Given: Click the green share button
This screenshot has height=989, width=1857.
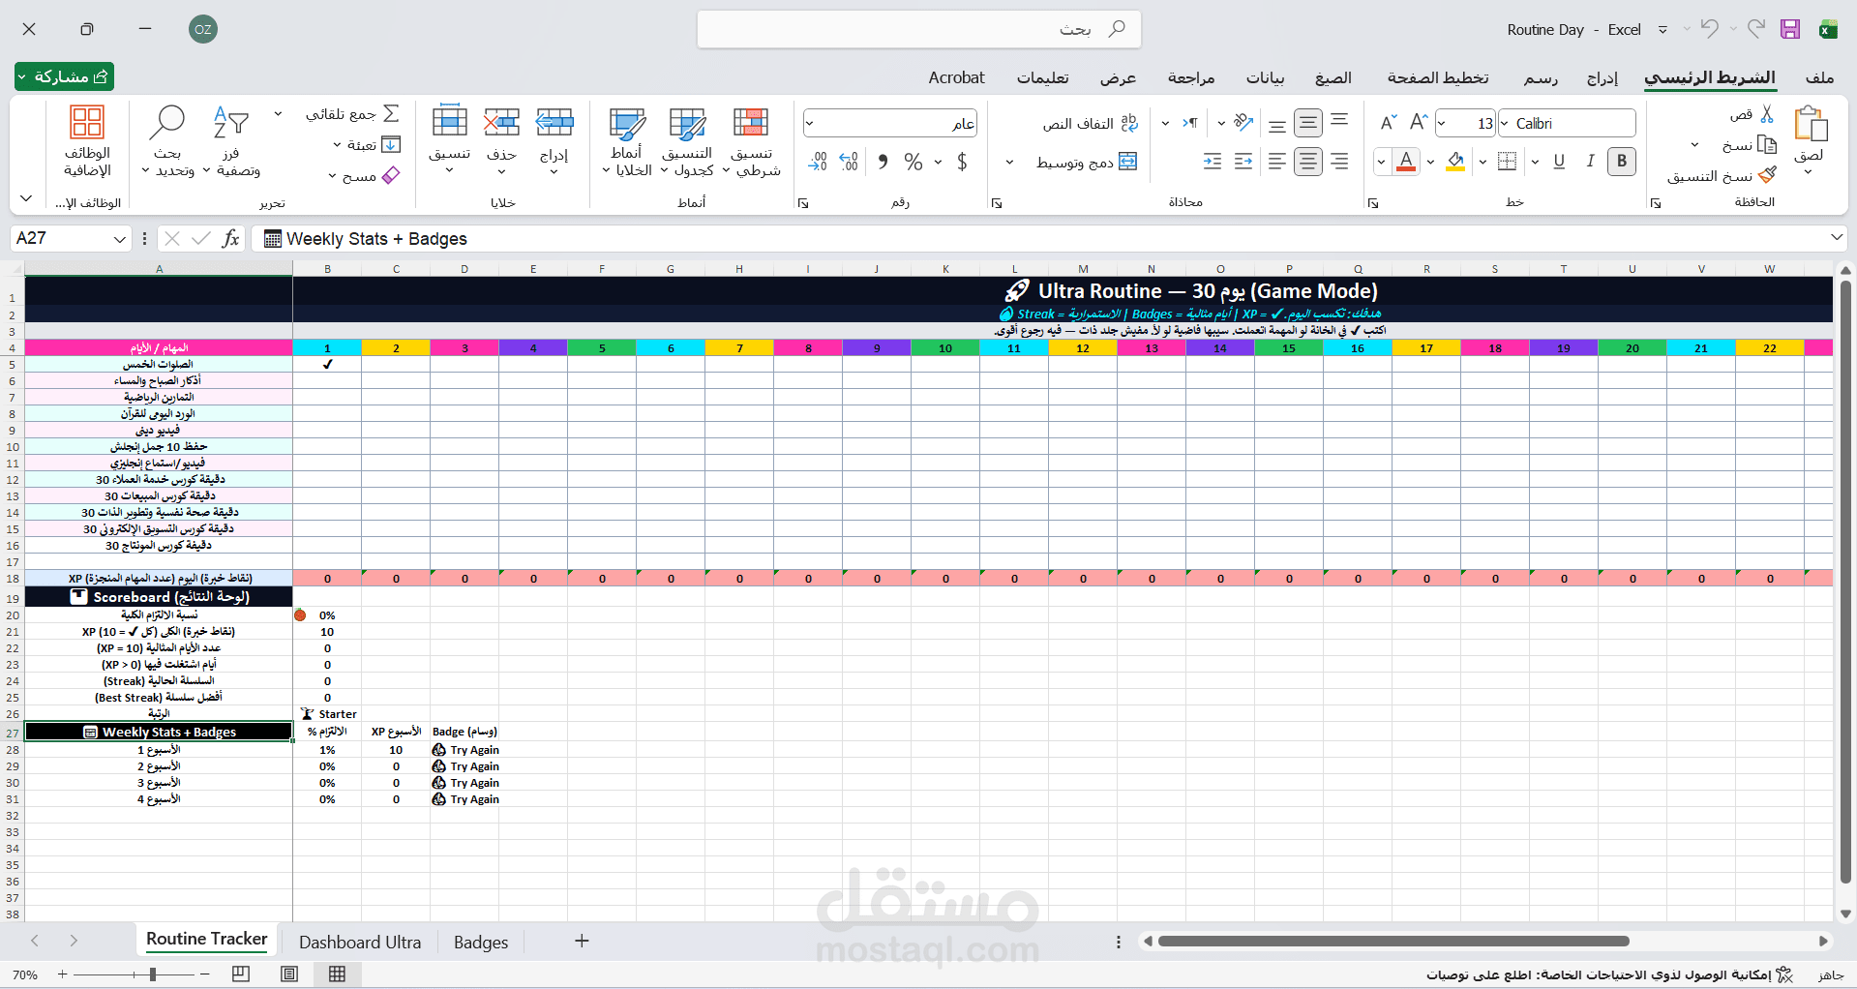Looking at the screenshot, I should click(x=64, y=76).
